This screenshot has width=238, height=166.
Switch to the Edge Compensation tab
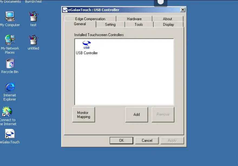pyautogui.click(x=90, y=19)
